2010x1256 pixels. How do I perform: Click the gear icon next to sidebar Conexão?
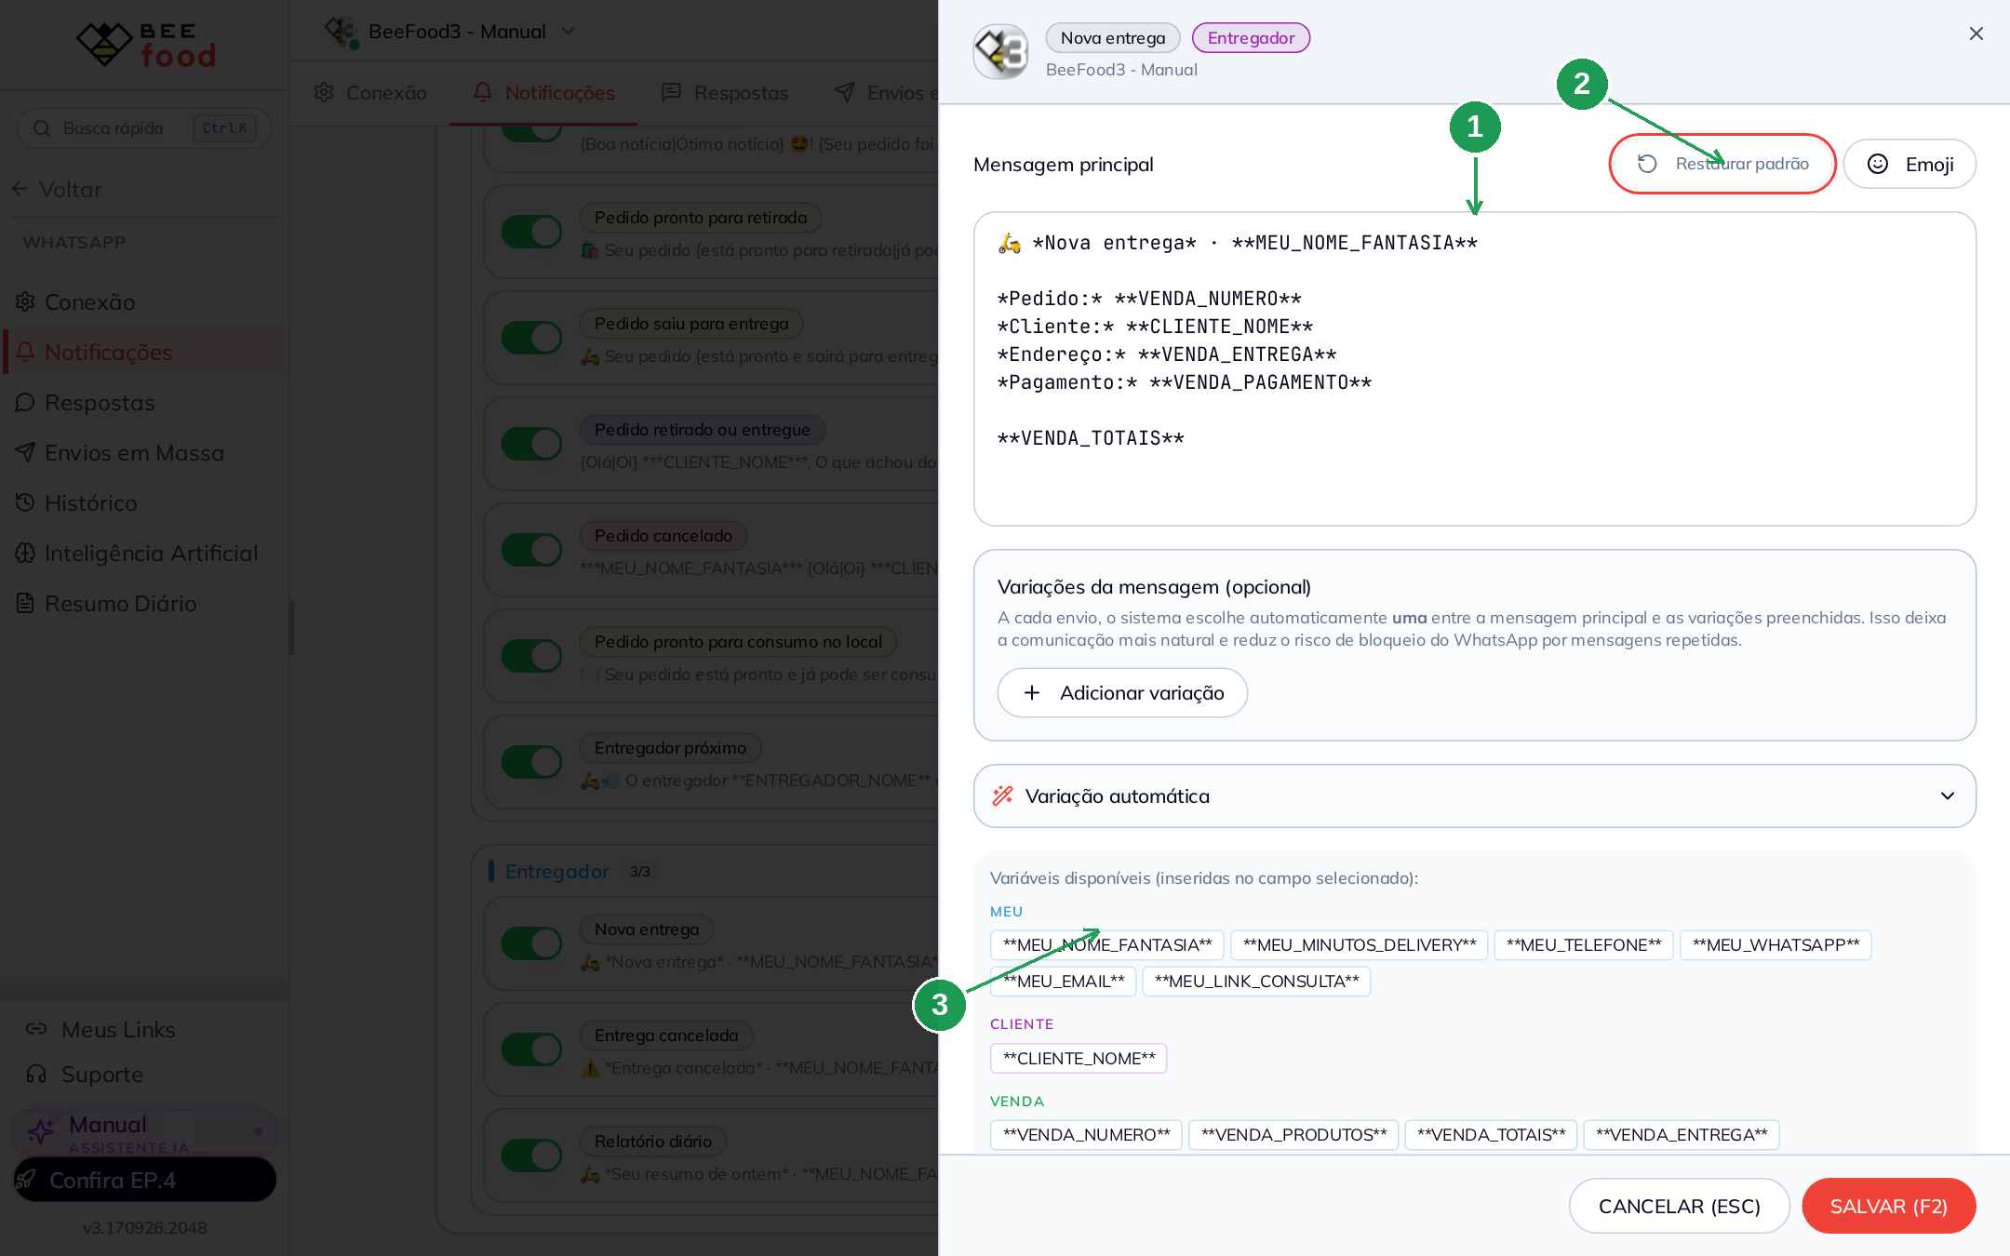pos(25,301)
